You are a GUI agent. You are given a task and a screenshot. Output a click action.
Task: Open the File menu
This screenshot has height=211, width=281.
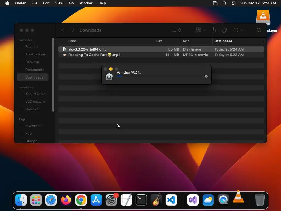click(x=34, y=3)
